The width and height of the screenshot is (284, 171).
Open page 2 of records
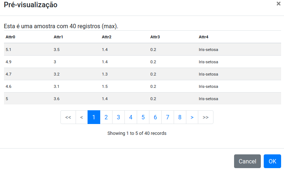click(x=106, y=117)
